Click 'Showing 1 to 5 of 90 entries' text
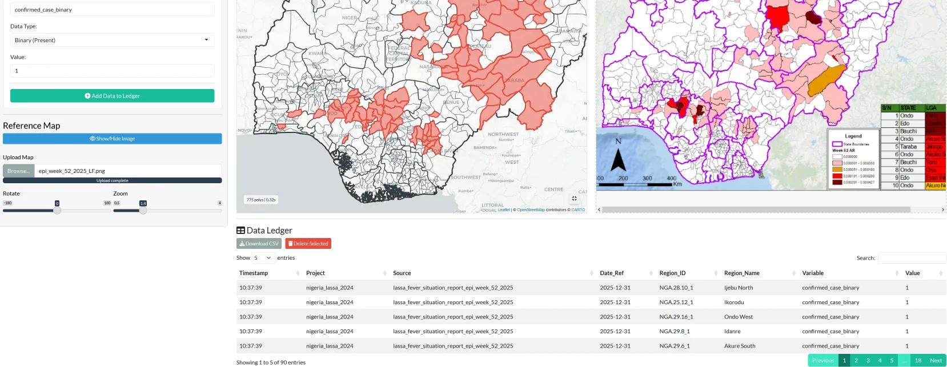This screenshot has height=367, width=947. pyautogui.click(x=271, y=362)
